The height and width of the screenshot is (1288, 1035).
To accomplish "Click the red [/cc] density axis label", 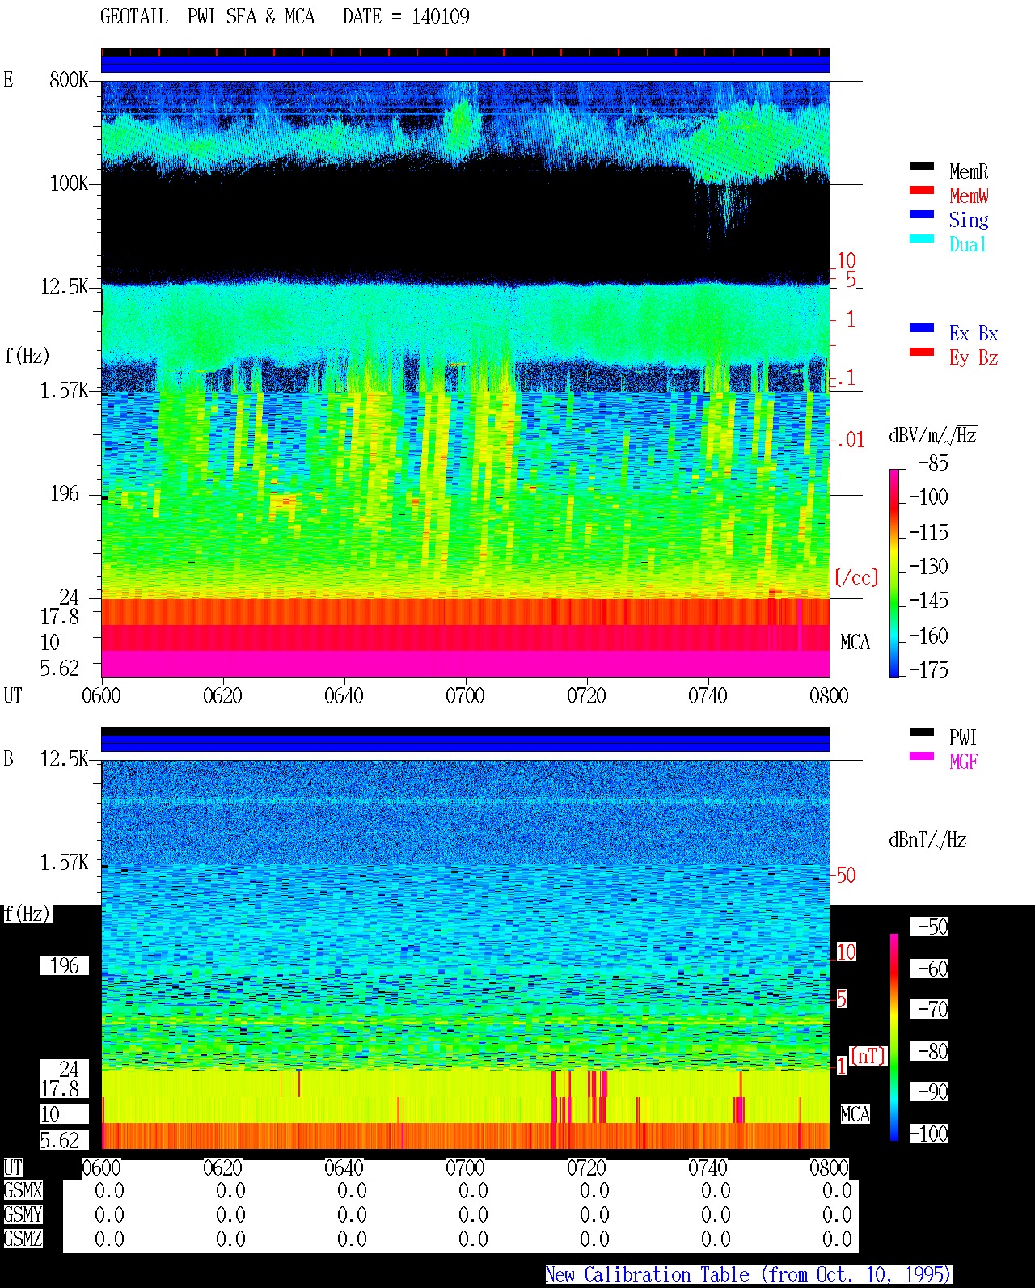I will [x=856, y=577].
